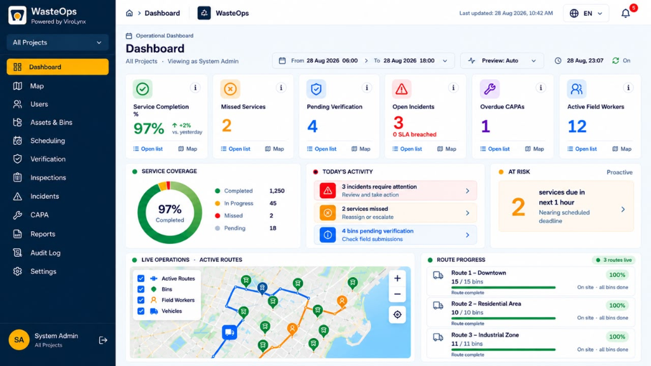Click Route 3 Industrial Zone progress bar
Image resolution: width=651 pixels, height=366 pixels.
[504, 349]
